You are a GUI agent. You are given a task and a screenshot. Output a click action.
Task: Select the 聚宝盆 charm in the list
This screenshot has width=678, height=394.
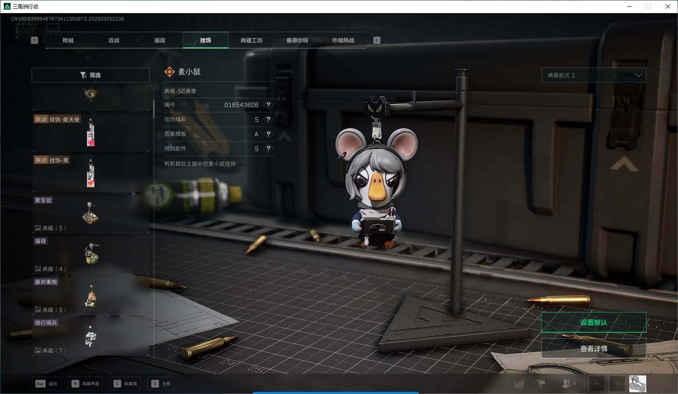91,213
